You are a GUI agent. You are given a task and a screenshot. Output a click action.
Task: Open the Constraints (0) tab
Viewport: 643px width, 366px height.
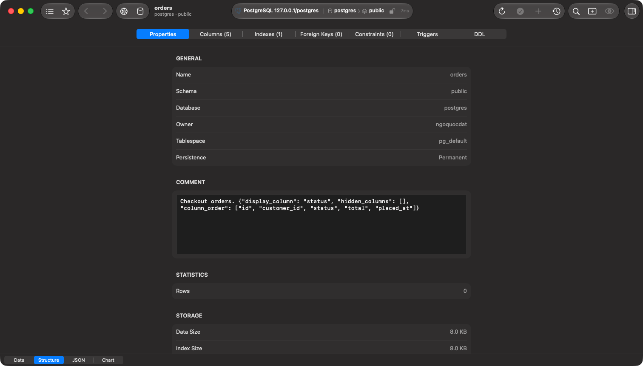[374, 34]
